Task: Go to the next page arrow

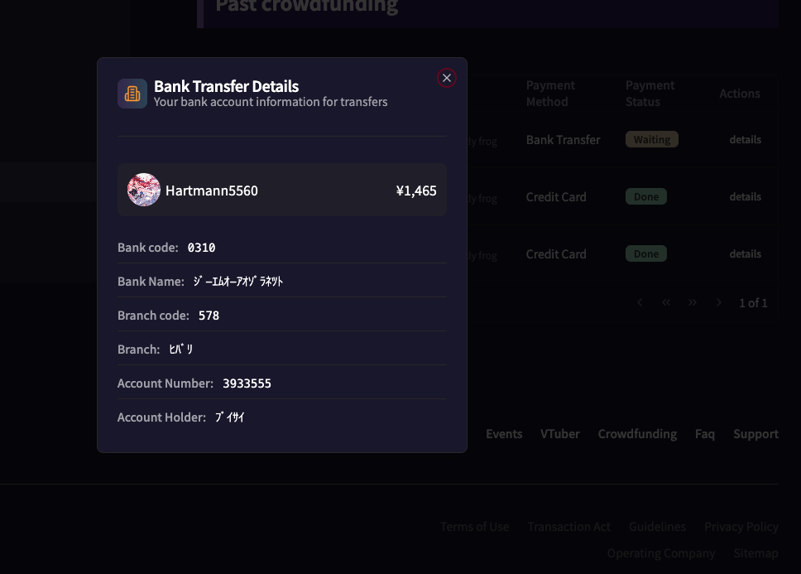Action: point(719,303)
